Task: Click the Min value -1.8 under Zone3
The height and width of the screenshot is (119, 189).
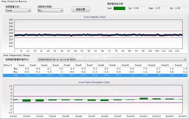Action: coord(49,72)
